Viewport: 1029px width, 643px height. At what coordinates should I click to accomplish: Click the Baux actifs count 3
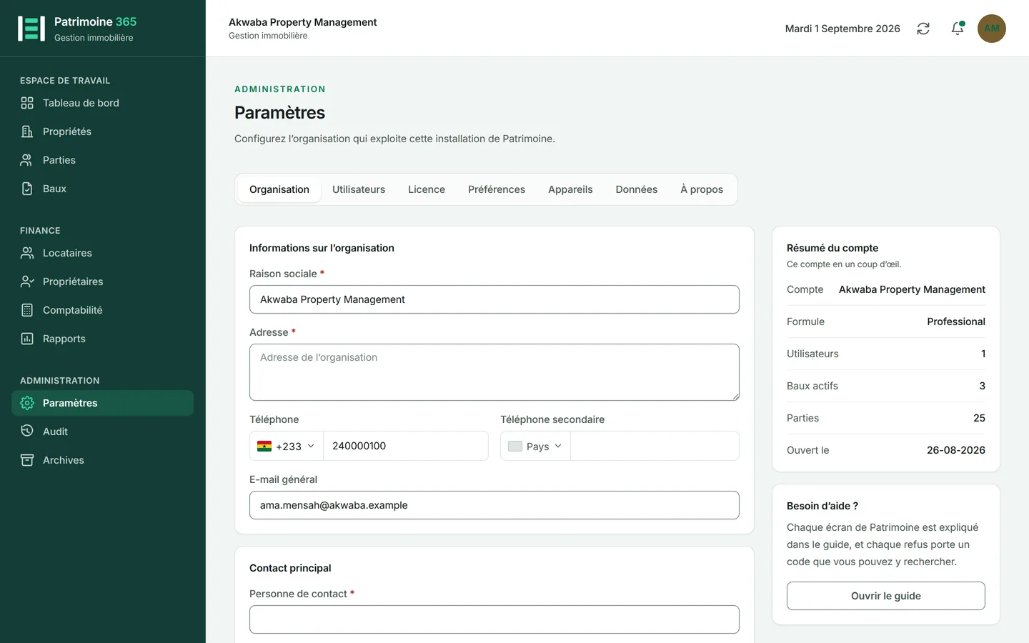coord(982,386)
